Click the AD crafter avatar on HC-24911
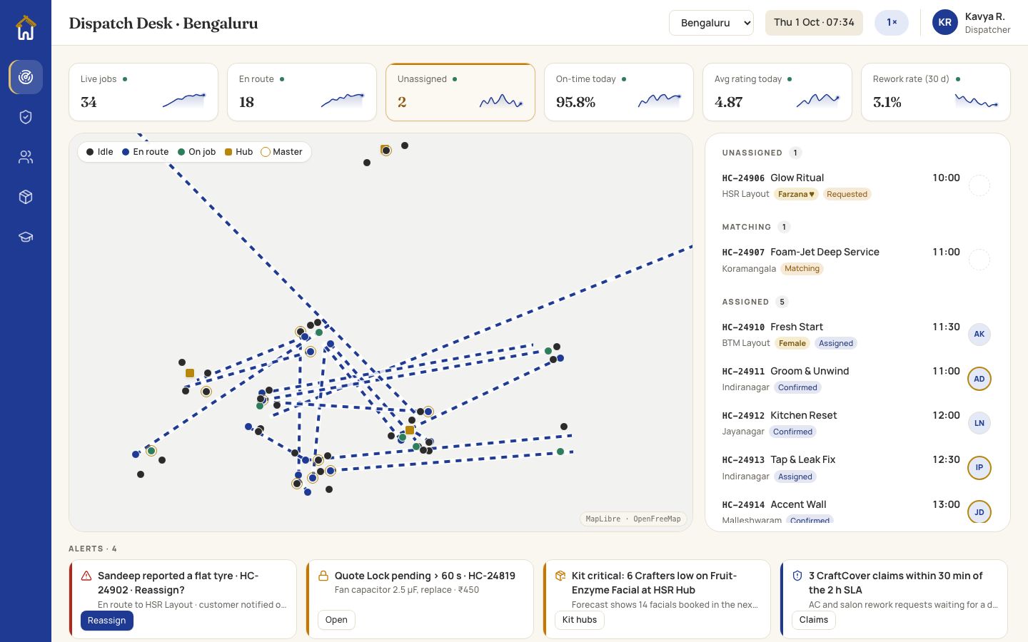This screenshot has width=1028, height=642. (x=979, y=379)
